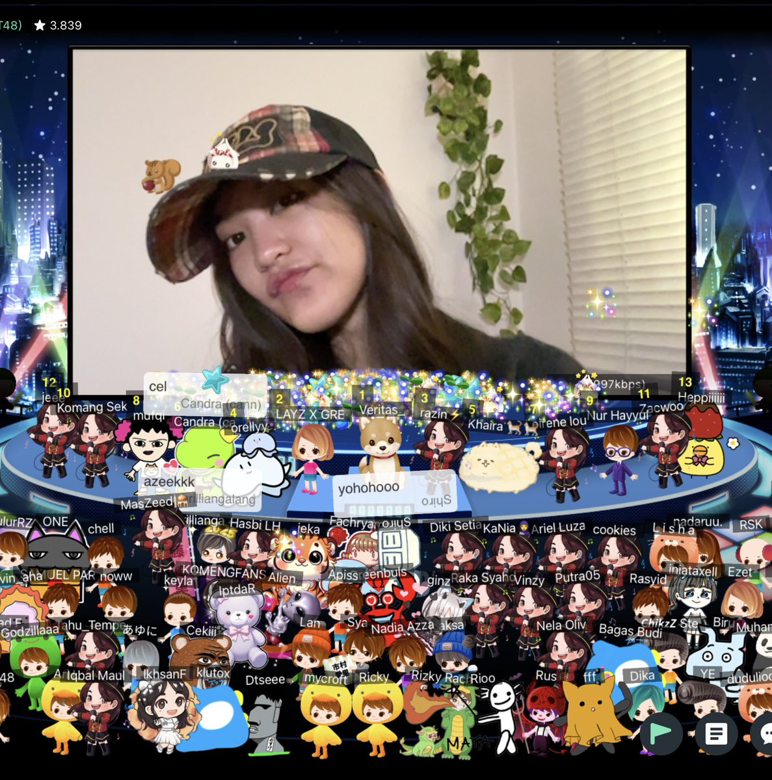Click the Rasyid name label
The width and height of the screenshot is (772, 780).
[x=648, y=578]
